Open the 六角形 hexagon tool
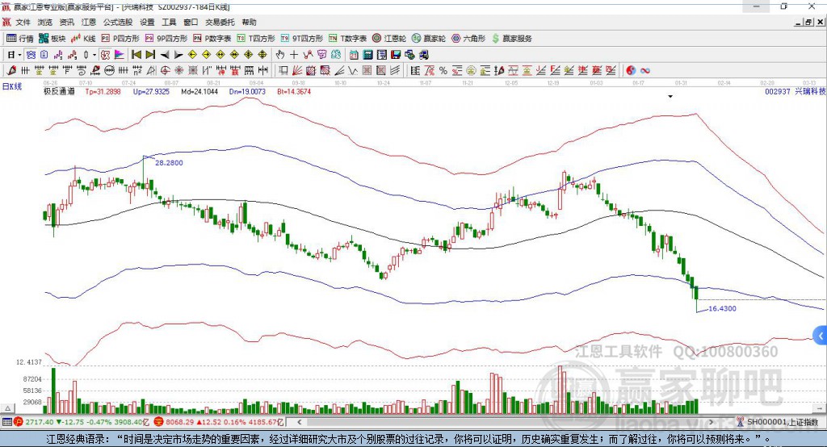This screenshot has height=447, width=827. pyautogui.click(x=468, y=39)
